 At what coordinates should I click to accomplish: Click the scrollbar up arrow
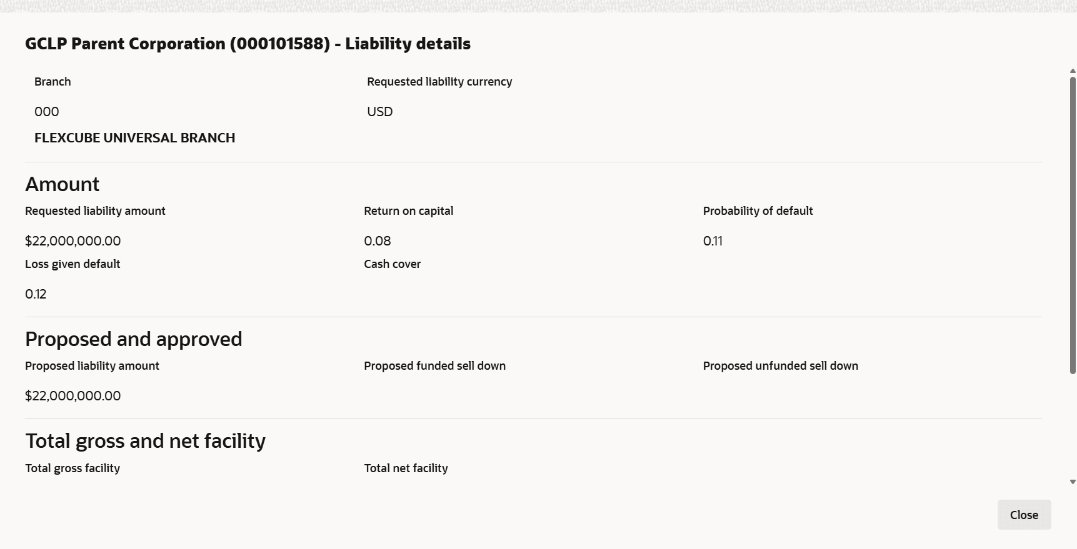pos(1073,71)
